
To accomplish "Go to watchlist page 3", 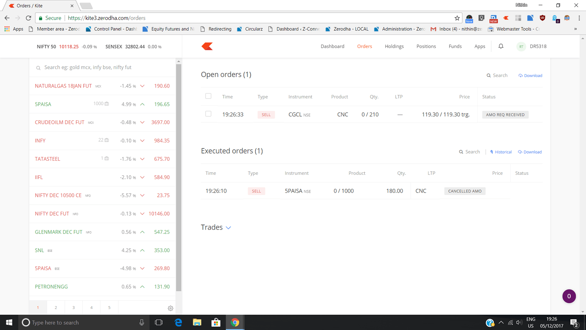I will click(73, 307).
